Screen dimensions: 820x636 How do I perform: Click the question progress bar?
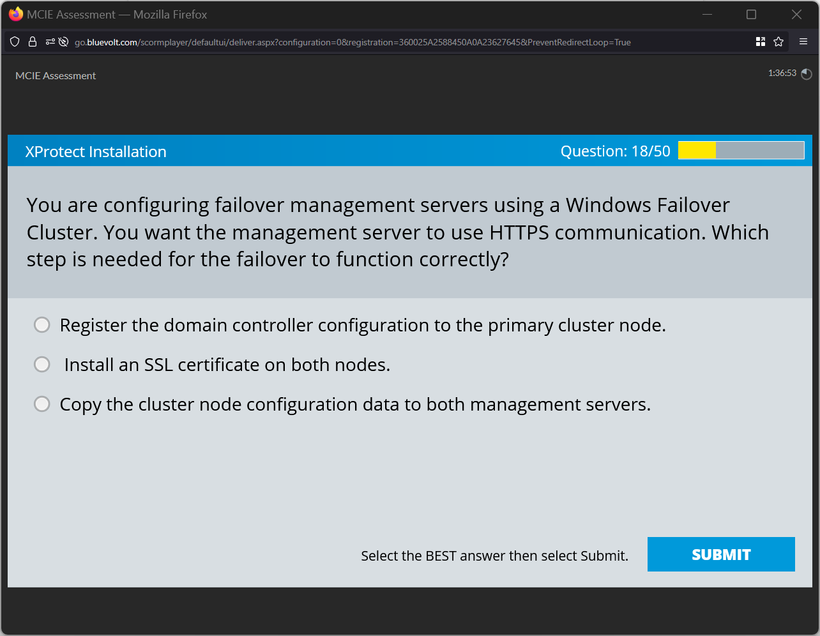pyautogui.click(x=741, y=150)
